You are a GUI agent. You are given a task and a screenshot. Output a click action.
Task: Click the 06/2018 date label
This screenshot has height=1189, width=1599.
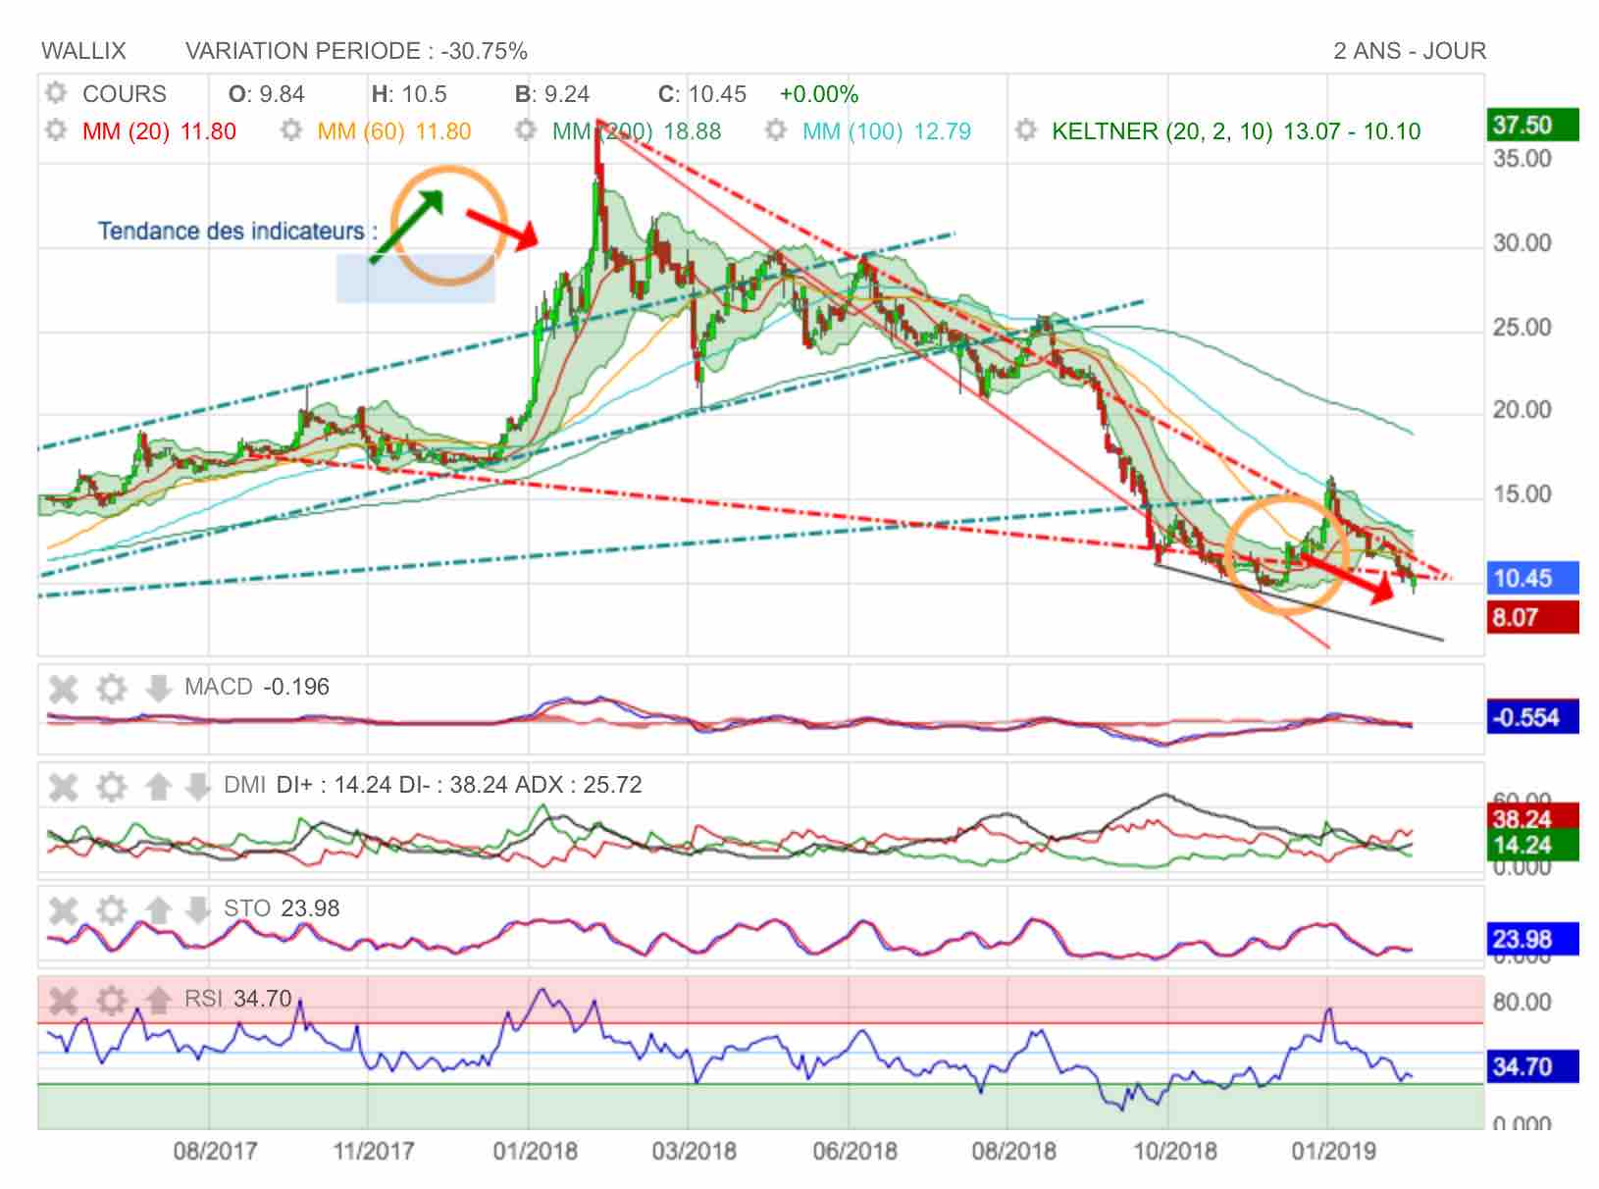point(854,1151)
